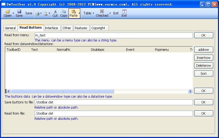Viewport: 219px width, 138px height.
Task: Click the title bar application icon
Action: [x=3, y=4]
